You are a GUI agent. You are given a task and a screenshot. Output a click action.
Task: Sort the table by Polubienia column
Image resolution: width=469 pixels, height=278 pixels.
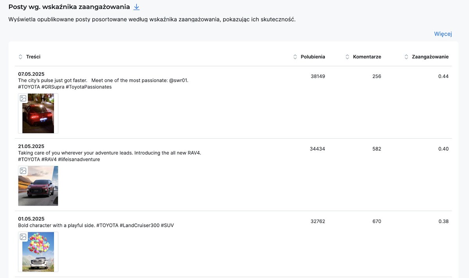coord(309,57)
